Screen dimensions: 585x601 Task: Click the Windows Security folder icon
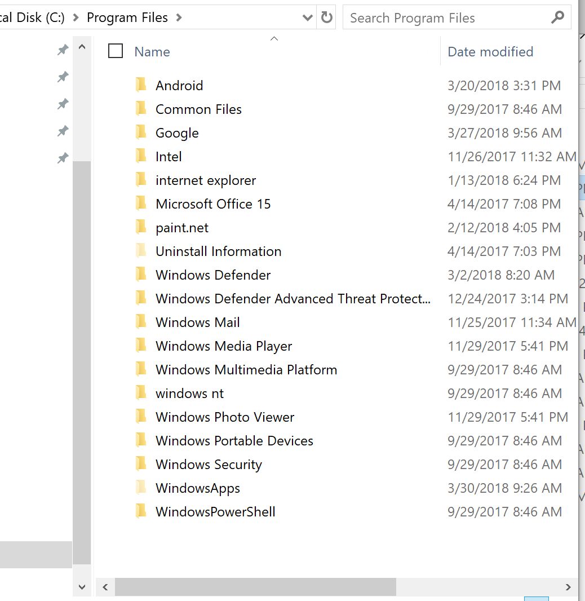pos(141,464)
